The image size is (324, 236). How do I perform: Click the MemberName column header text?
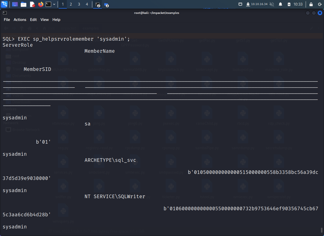coord(100,51)
